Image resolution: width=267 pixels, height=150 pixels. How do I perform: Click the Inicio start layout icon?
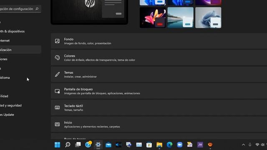click(x=57, y=124)
